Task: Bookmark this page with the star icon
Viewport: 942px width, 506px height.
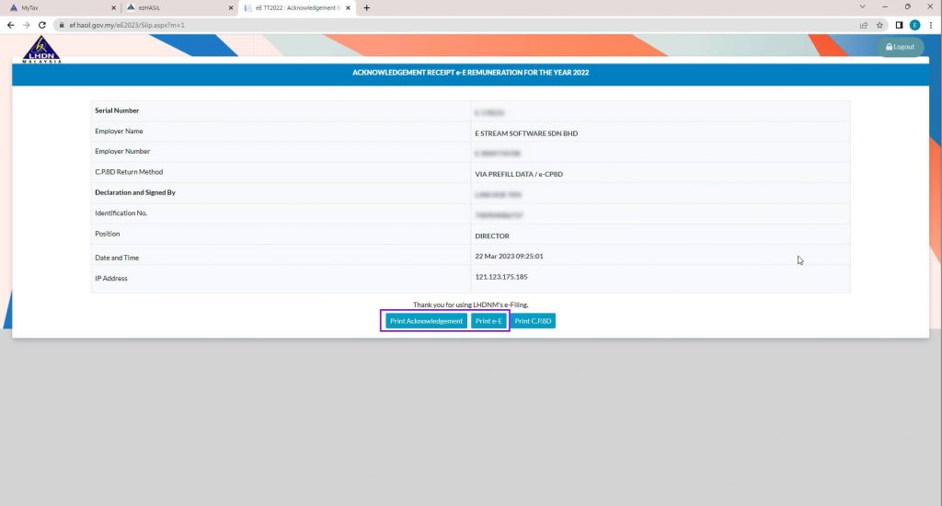Action: coord(880,25)
